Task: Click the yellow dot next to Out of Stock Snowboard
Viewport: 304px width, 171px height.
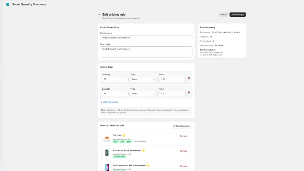Action: pos(144,150)
